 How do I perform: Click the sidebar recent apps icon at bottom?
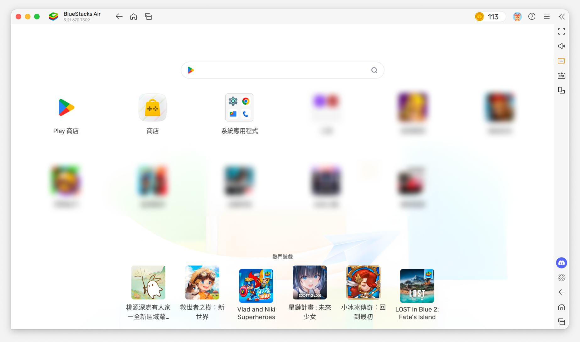pyautogui.click(x=561, y=322)
